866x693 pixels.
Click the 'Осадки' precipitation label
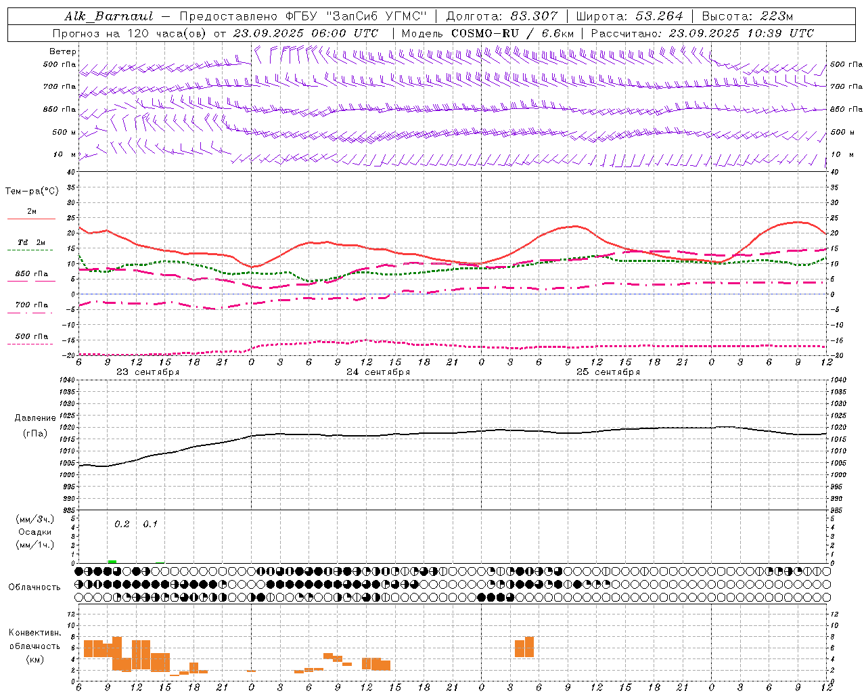[35, 532]
